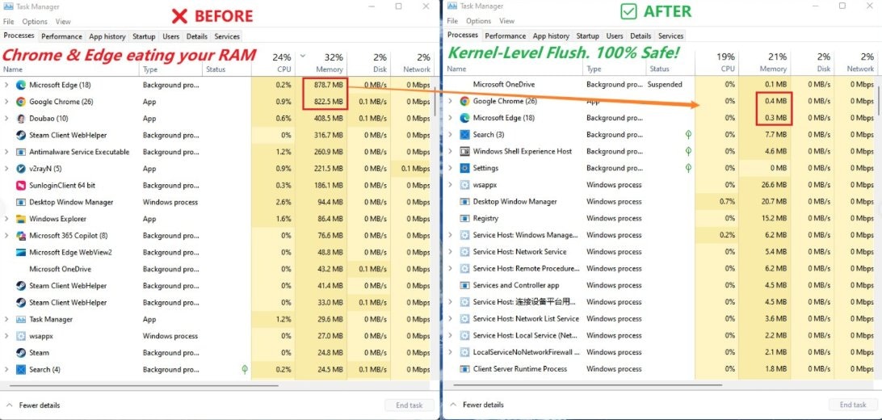
Task: Select Microsoft OneDrive row in right window
Action: coord(659,84)
